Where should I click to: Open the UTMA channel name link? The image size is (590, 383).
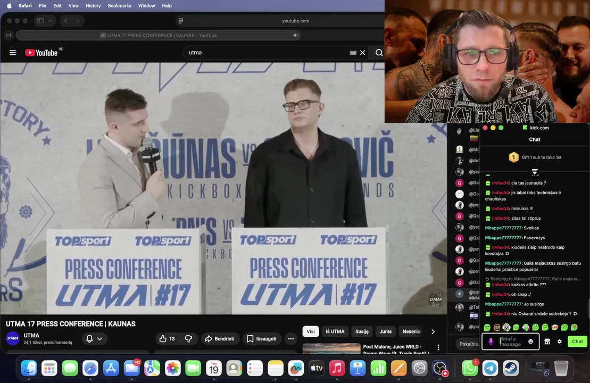pos(31,335)
